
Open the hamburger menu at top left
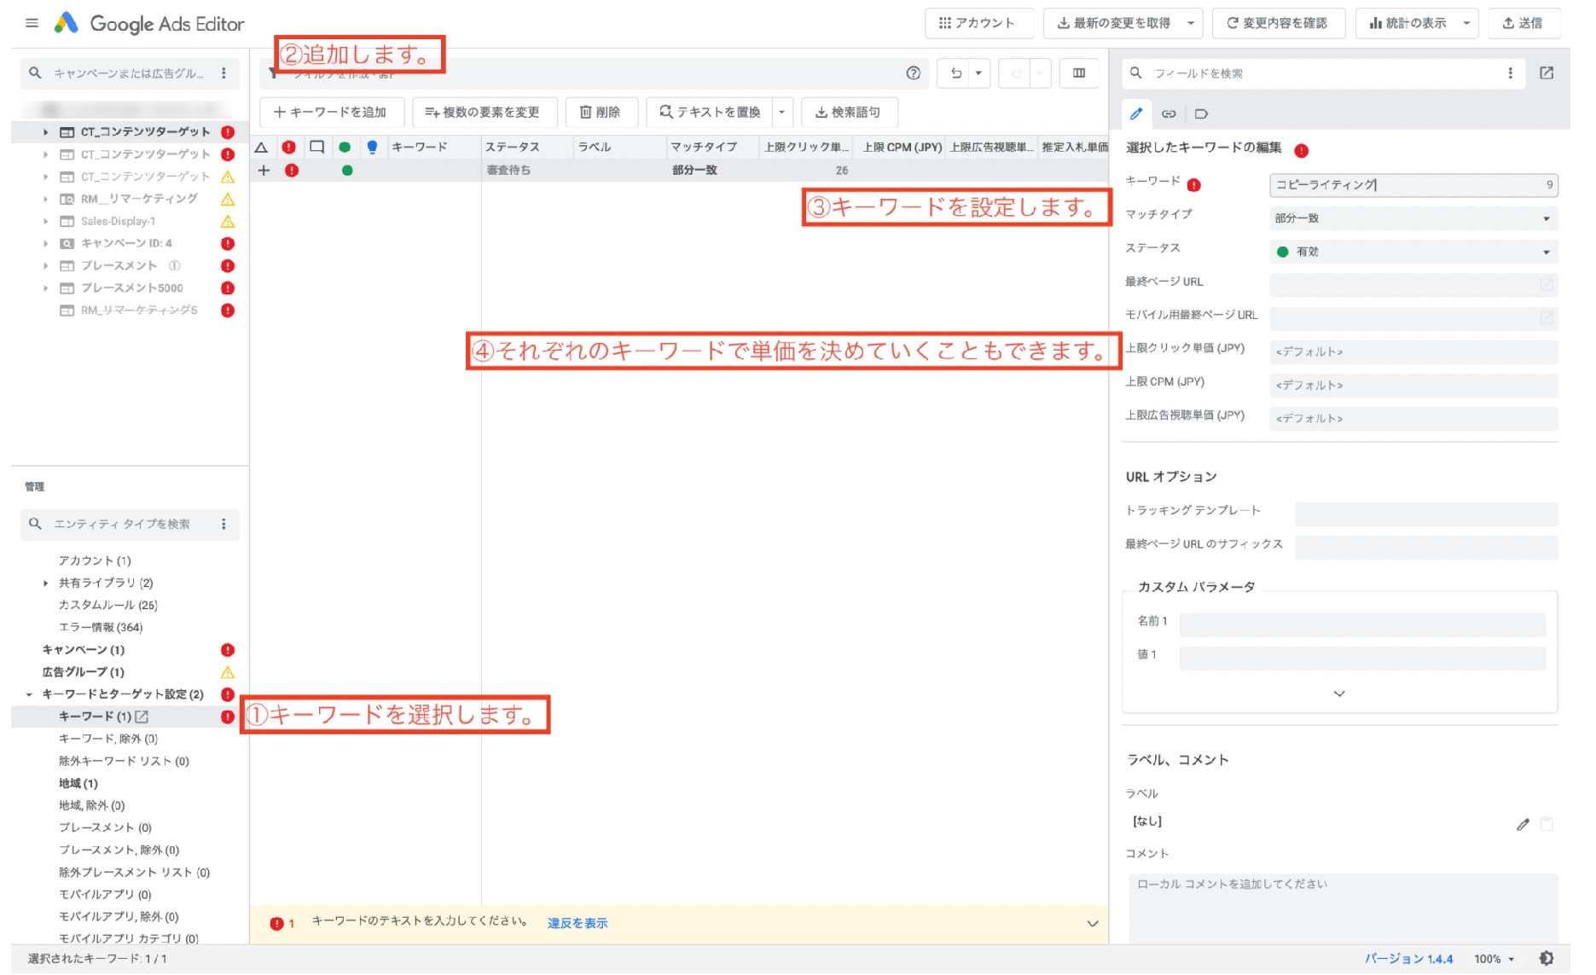[32, 23]
